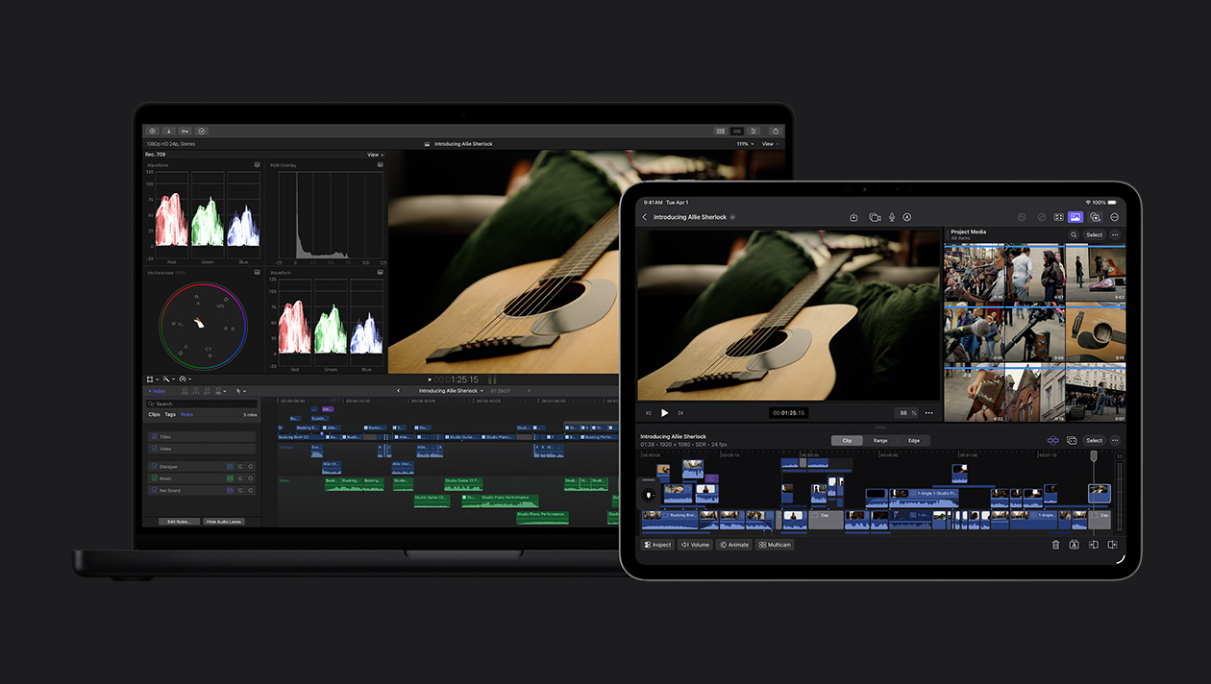
Task: Click the Edit Roles button
Action: [x=181, y=522]
